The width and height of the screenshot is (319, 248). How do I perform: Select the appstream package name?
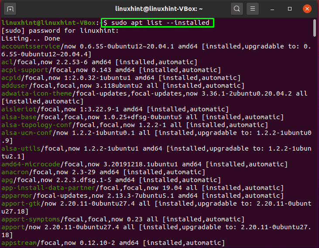pos(19,243)
